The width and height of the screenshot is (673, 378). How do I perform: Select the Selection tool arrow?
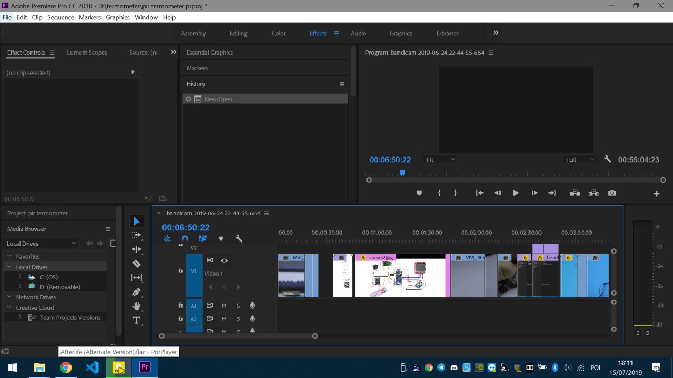click(x=137, y=222)
